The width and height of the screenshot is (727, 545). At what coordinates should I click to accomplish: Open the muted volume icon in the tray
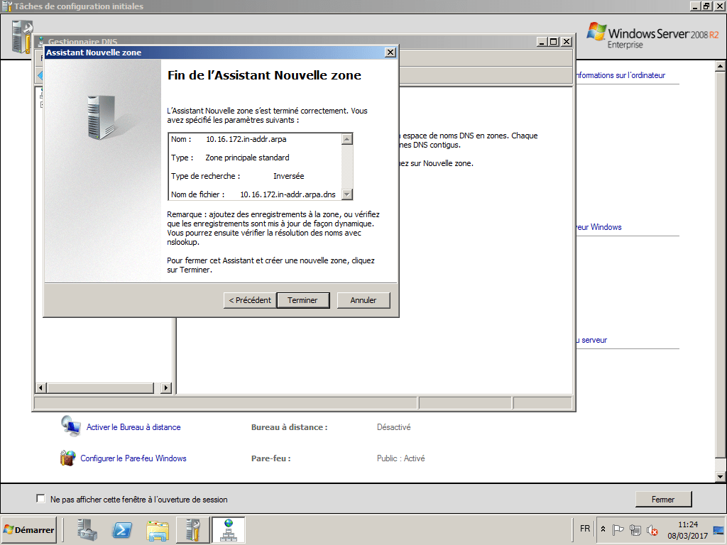click(x=652, y=530)
